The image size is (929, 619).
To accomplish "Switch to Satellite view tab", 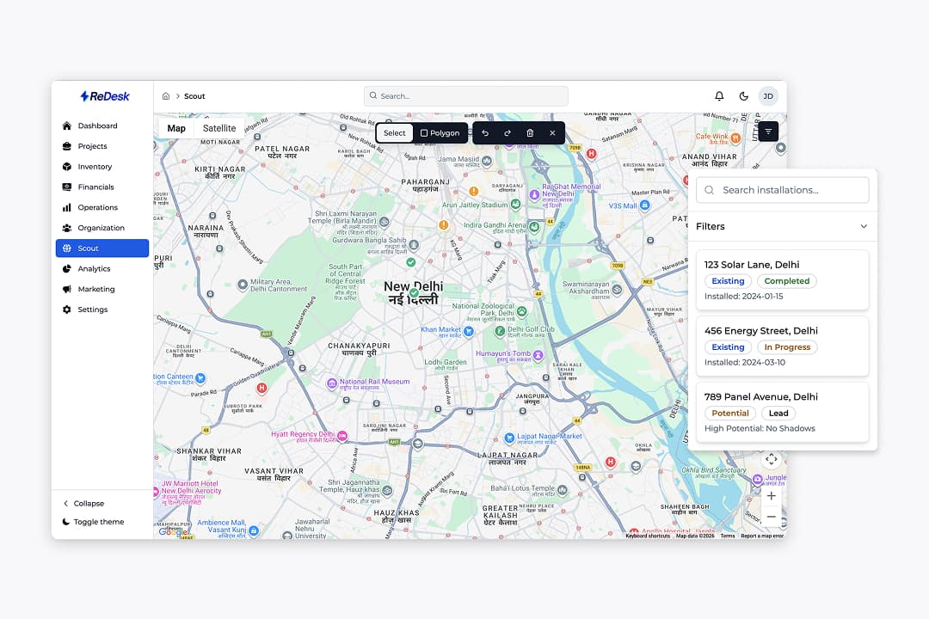I will [x=219, y=128].
